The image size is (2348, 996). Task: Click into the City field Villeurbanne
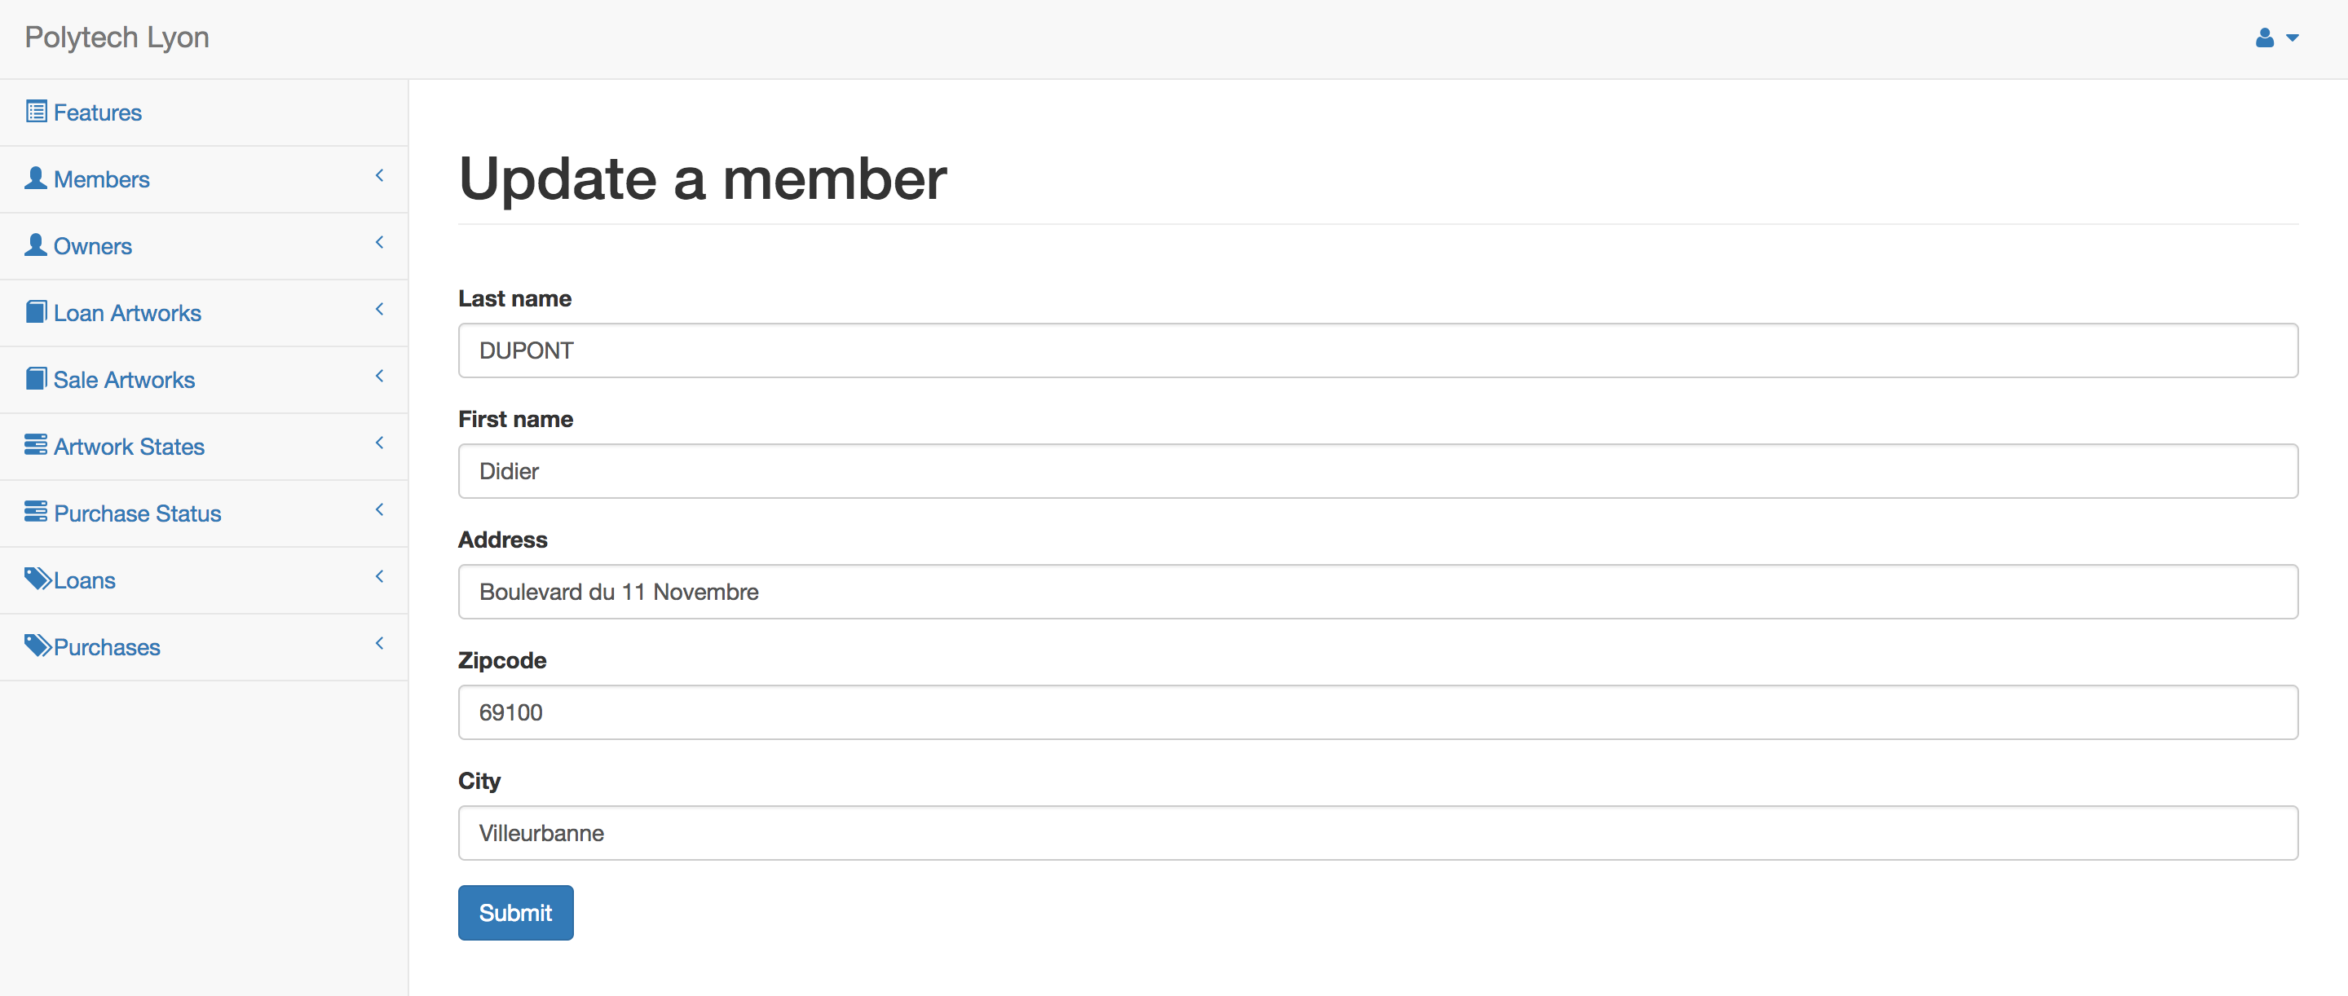[x=1378, y=833]
